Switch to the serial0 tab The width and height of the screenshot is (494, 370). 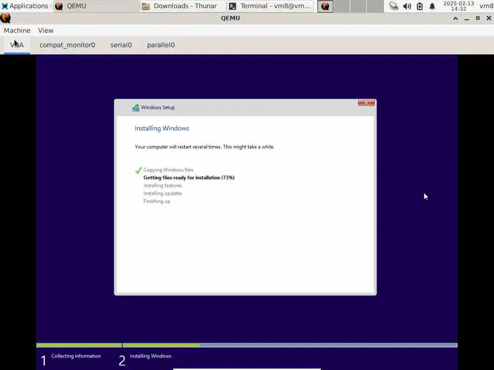tap(121, 45)
